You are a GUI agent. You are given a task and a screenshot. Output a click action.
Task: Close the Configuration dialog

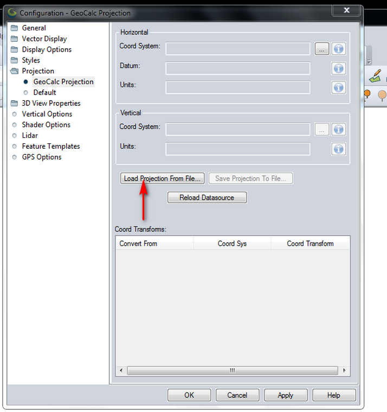pyautogui.click(x=346, y=10)
